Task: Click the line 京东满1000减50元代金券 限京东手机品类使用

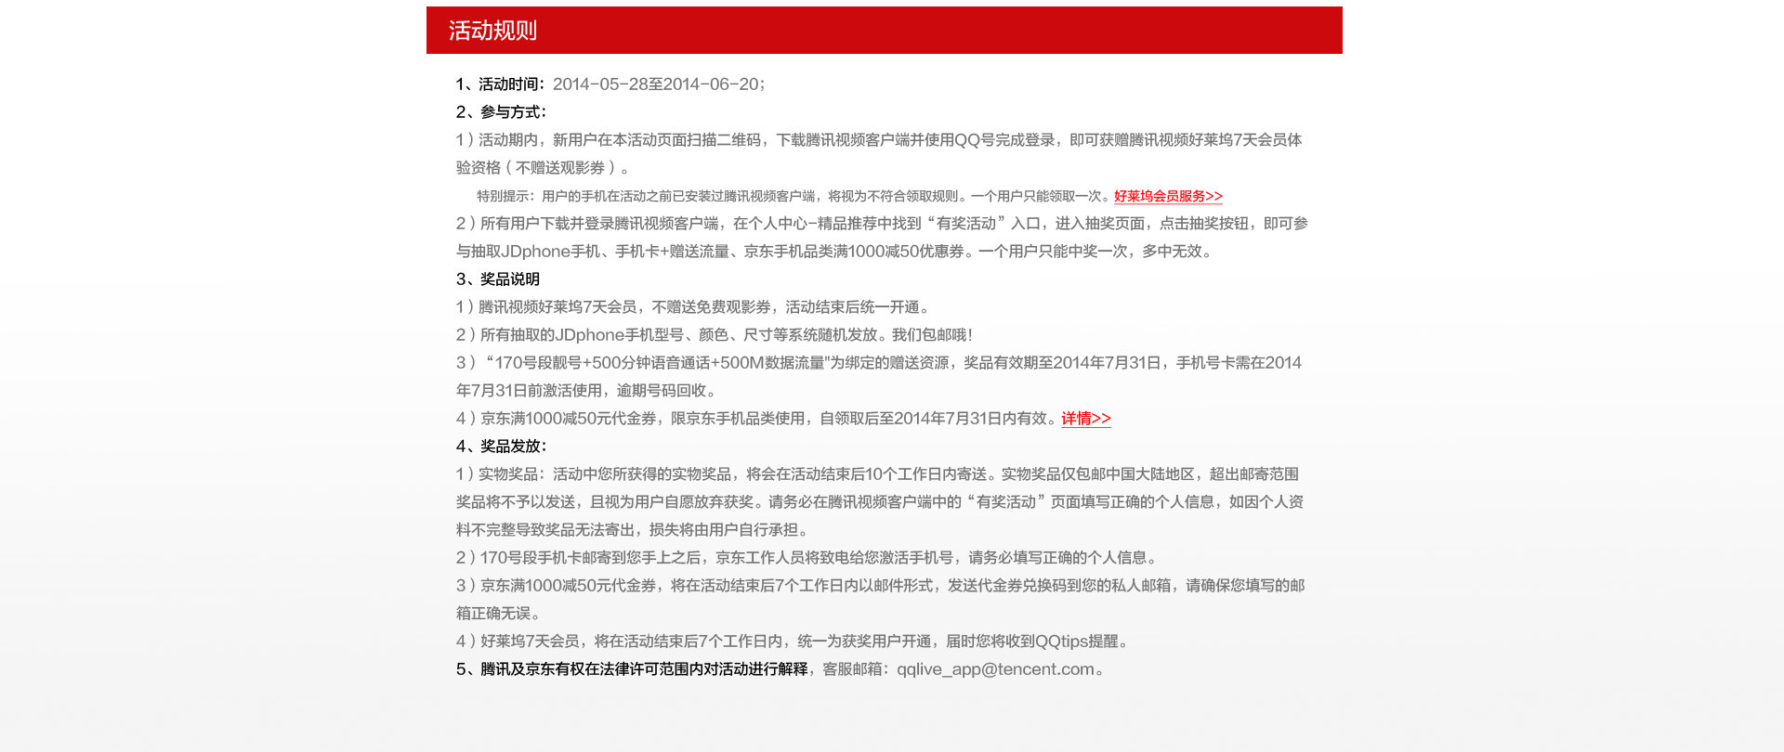Action: coord(756,419)
